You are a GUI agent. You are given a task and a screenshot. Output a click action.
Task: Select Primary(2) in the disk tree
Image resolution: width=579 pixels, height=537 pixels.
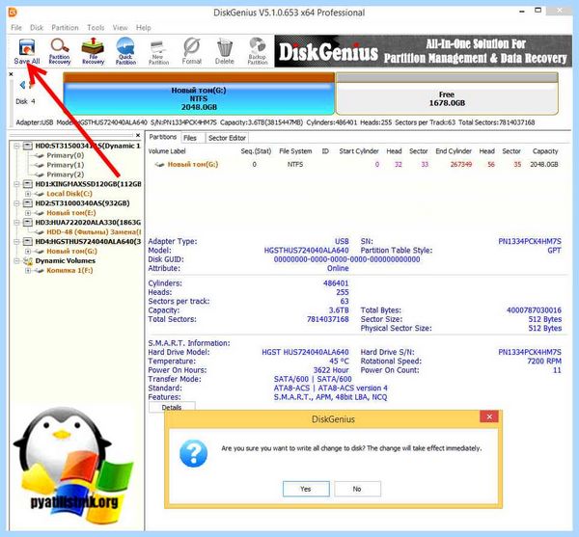click(x=65, y=175)
